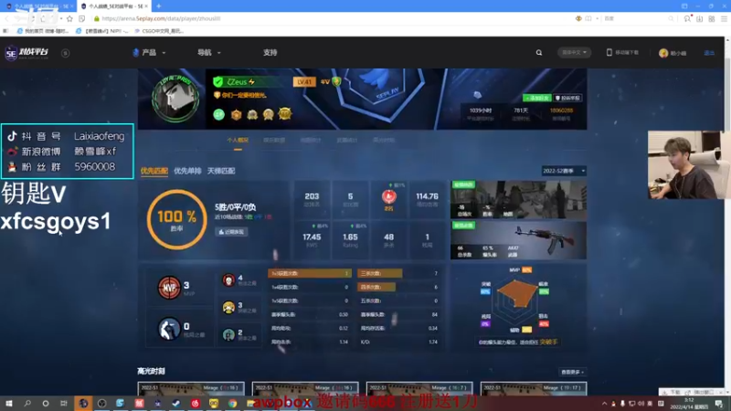The image size is (731, 411).
Task: Open a new browser tab with plus button
Action: point(158,6)
